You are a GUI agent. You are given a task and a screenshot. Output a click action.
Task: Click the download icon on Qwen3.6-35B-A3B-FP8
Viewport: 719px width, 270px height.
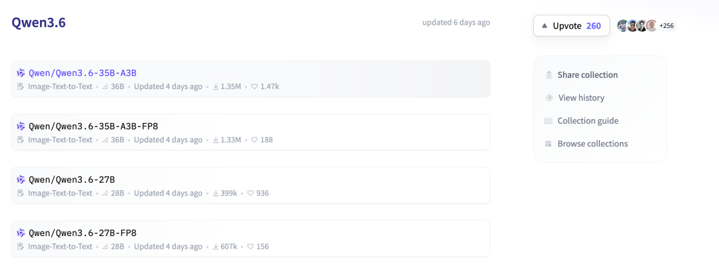(x=216, y=140)
